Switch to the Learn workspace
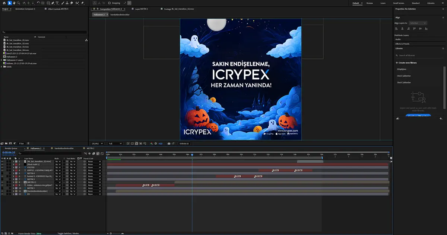 (383, 3)
